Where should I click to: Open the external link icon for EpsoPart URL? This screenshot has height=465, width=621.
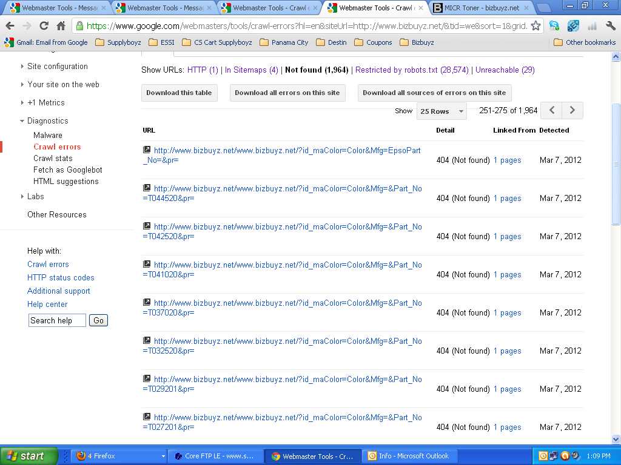[x=147, y=150]
